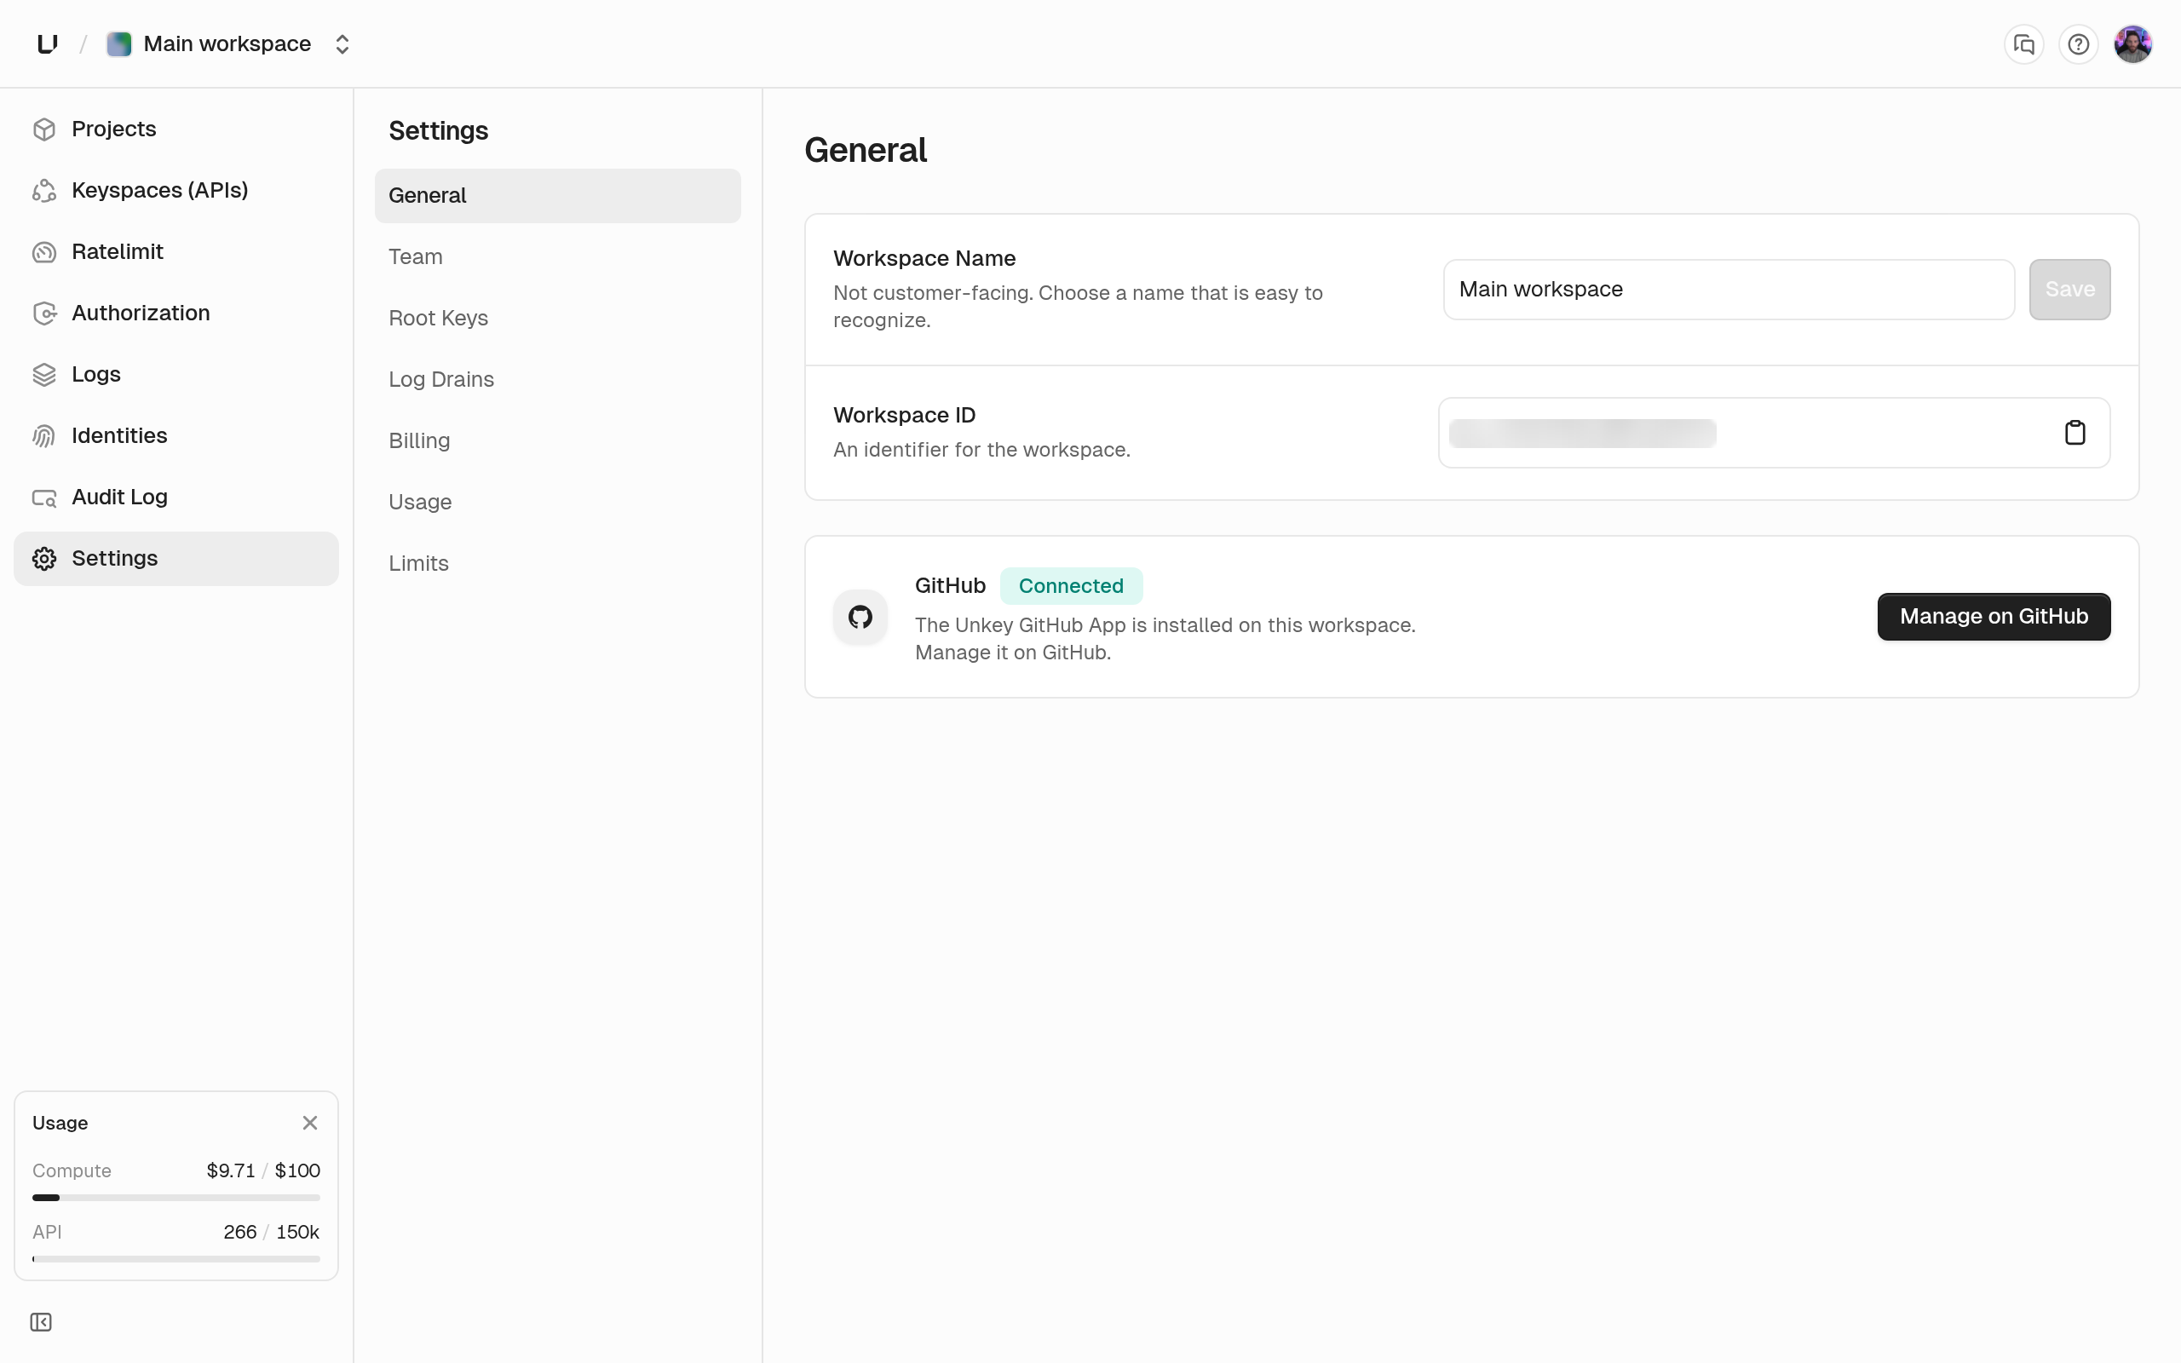Click the Logs layers icon

(x=44, y=375)
